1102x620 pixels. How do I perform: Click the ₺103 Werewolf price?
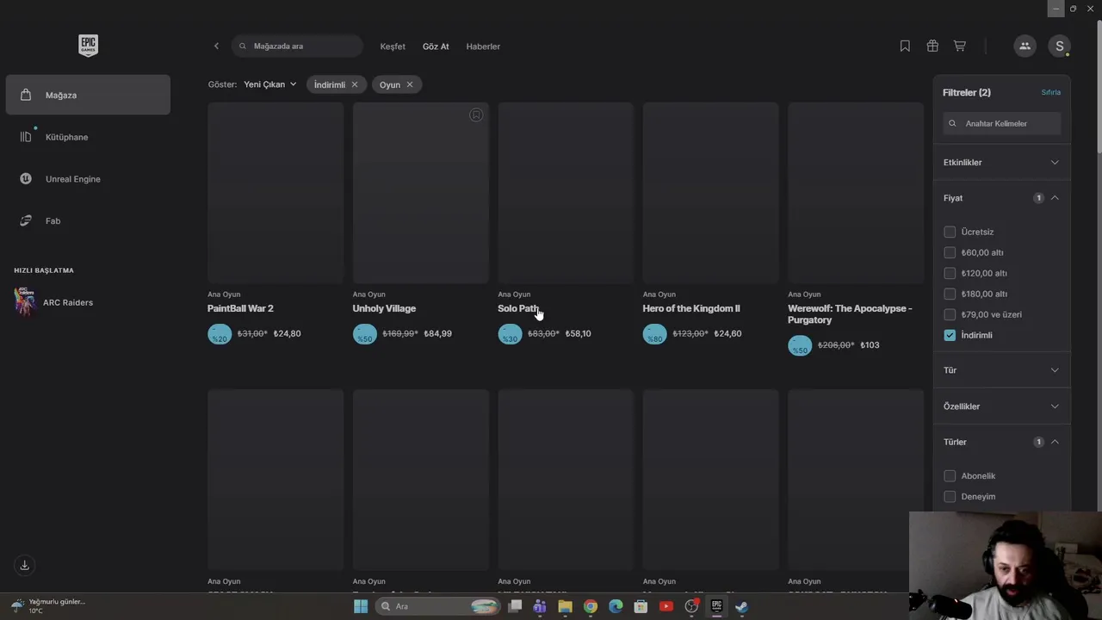[870, 344]
